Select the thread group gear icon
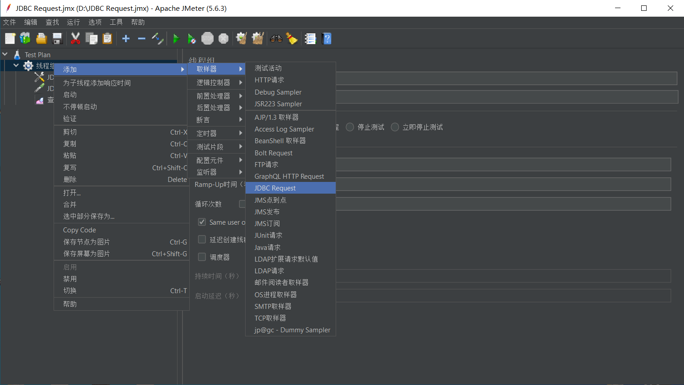The width and height of the screenshot is (684, 385). [28, 66]
